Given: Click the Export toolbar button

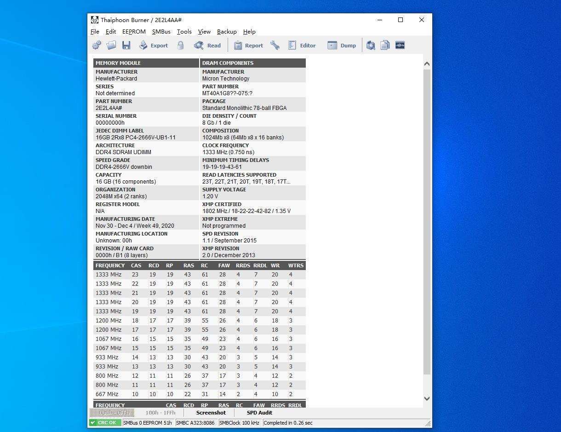Looking at the screenshot, I should (154, 45).
